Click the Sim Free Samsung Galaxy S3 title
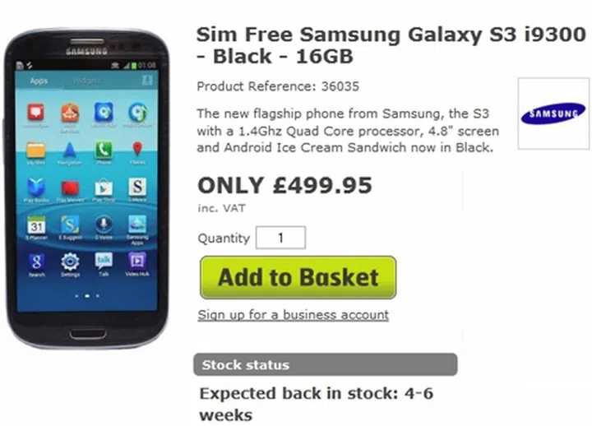The width and height of the screenshot is (592, 426). tap(391, 45)
